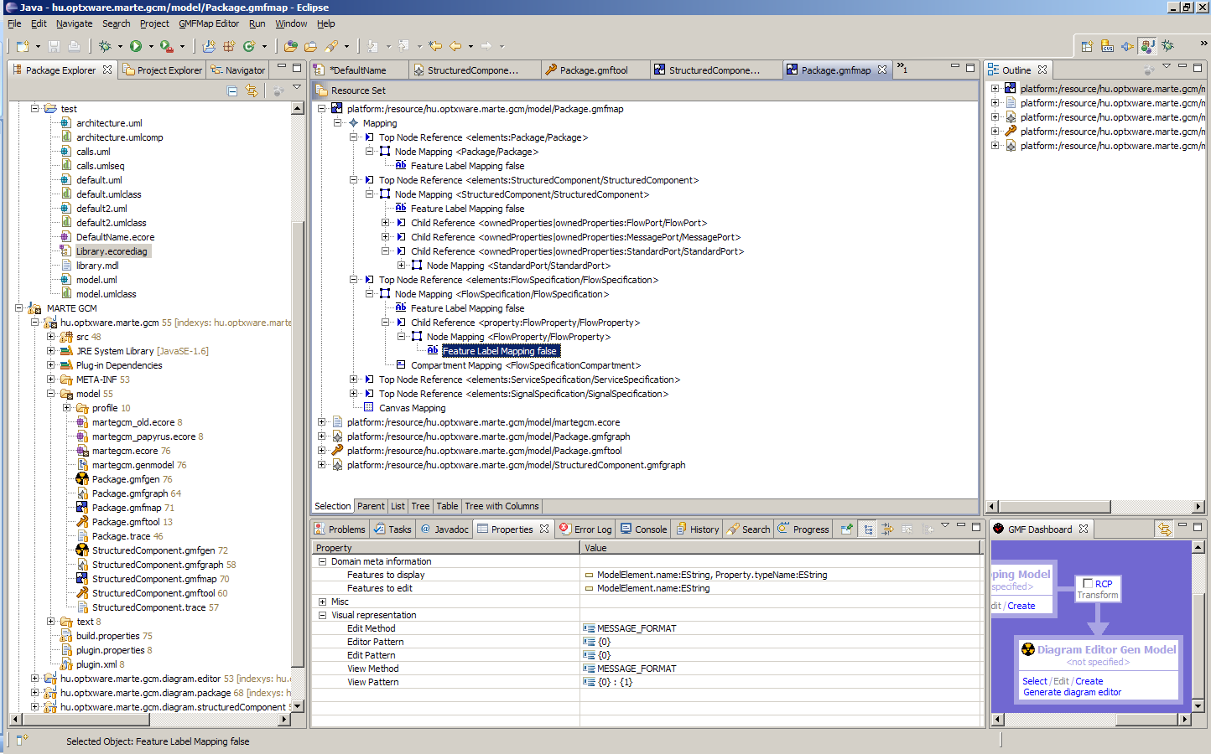
Task: Click the Last Edit Location arrow icon
Action: (x=435, y=46)
